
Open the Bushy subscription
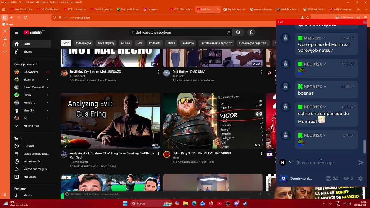point(32,95)
